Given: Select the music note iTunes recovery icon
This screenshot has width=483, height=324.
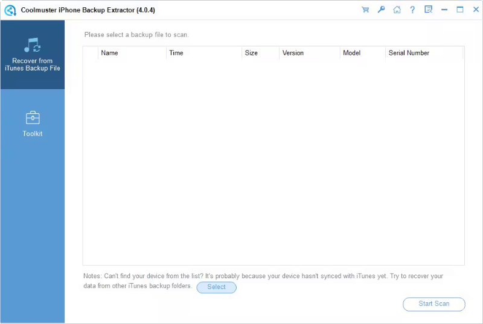Looking at the screenshot, I should click(32, 45).
